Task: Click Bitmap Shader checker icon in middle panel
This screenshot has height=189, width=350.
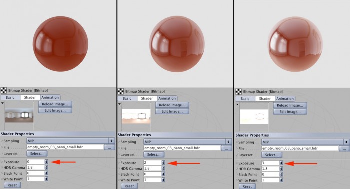Action: (x=121, y=91)
